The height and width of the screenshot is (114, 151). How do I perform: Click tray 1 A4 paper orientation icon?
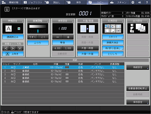pyautogui.click(x=15, y=67)
